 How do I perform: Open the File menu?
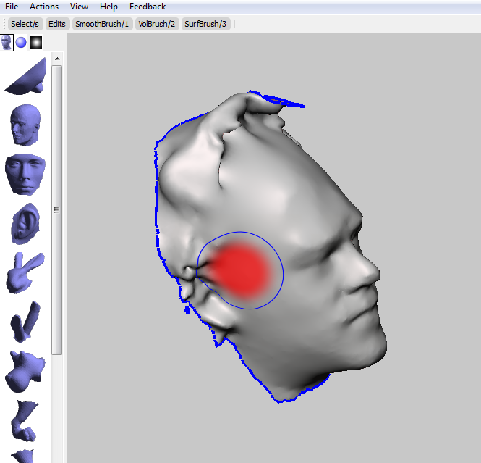pos(12,7)
